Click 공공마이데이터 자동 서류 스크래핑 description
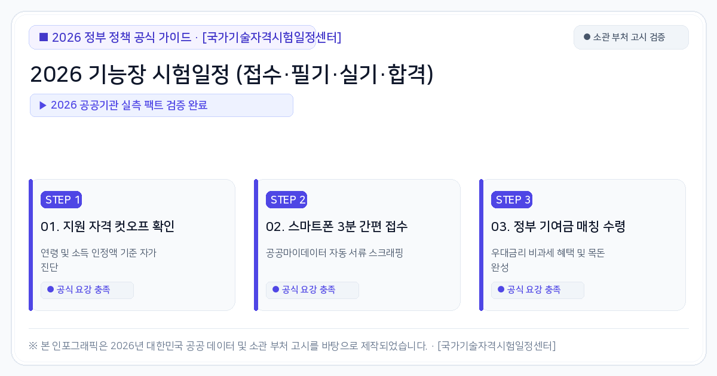The width and height of the screenshot is (717, 376). pos(335,253)
